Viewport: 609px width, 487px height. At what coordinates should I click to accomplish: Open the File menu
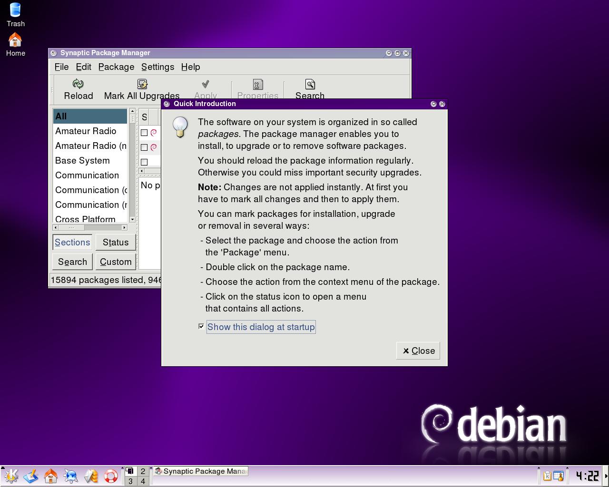(61, 67)
